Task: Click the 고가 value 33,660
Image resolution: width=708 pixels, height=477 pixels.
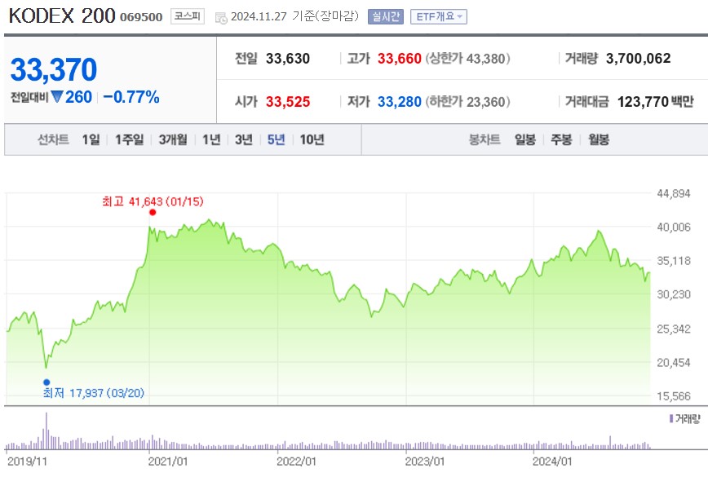Action: tap(400, 59)
